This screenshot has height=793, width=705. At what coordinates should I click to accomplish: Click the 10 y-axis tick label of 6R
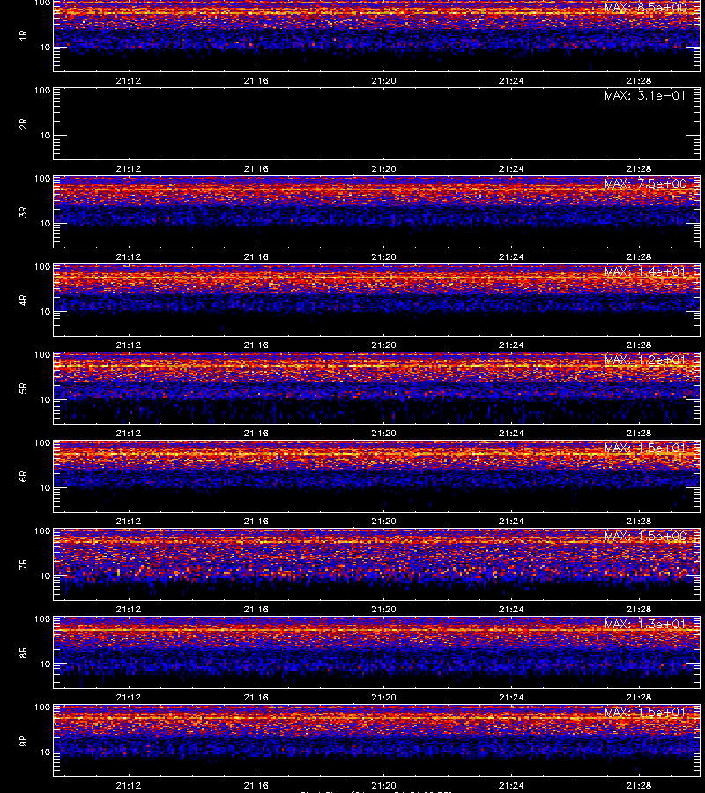[45, 488]
